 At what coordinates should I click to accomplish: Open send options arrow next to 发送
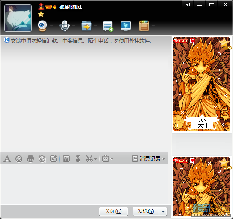point(163,211)
